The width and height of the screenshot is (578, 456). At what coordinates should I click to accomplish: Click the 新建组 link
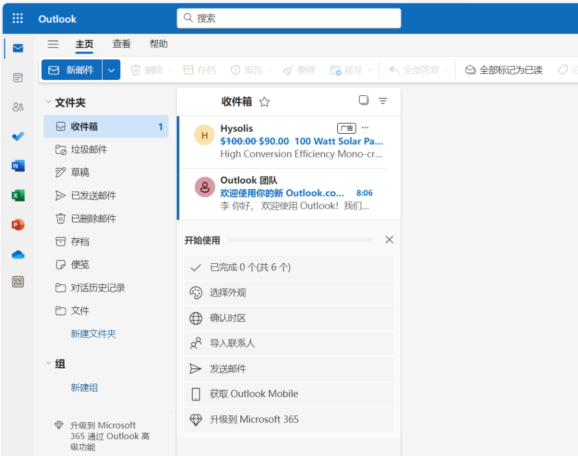85,387
